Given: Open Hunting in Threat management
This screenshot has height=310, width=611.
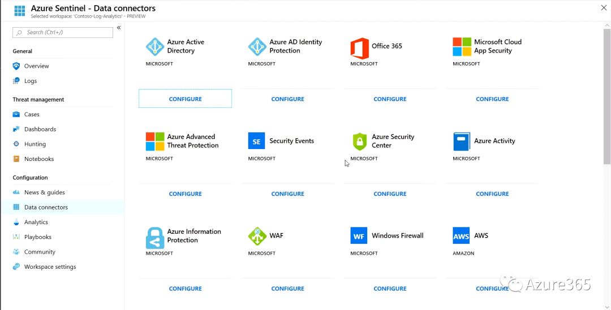Looking at the screenshot, I should click(35, 144).
